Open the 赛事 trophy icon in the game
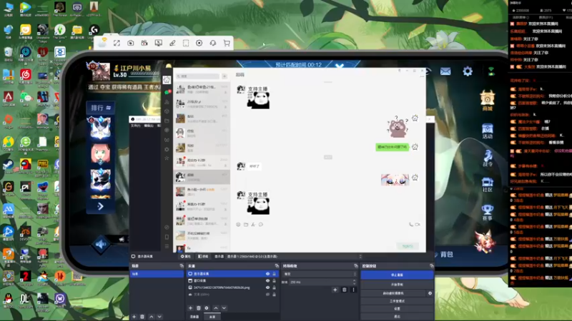The width and height of the screenshot is (572, 321). [488, 213]
